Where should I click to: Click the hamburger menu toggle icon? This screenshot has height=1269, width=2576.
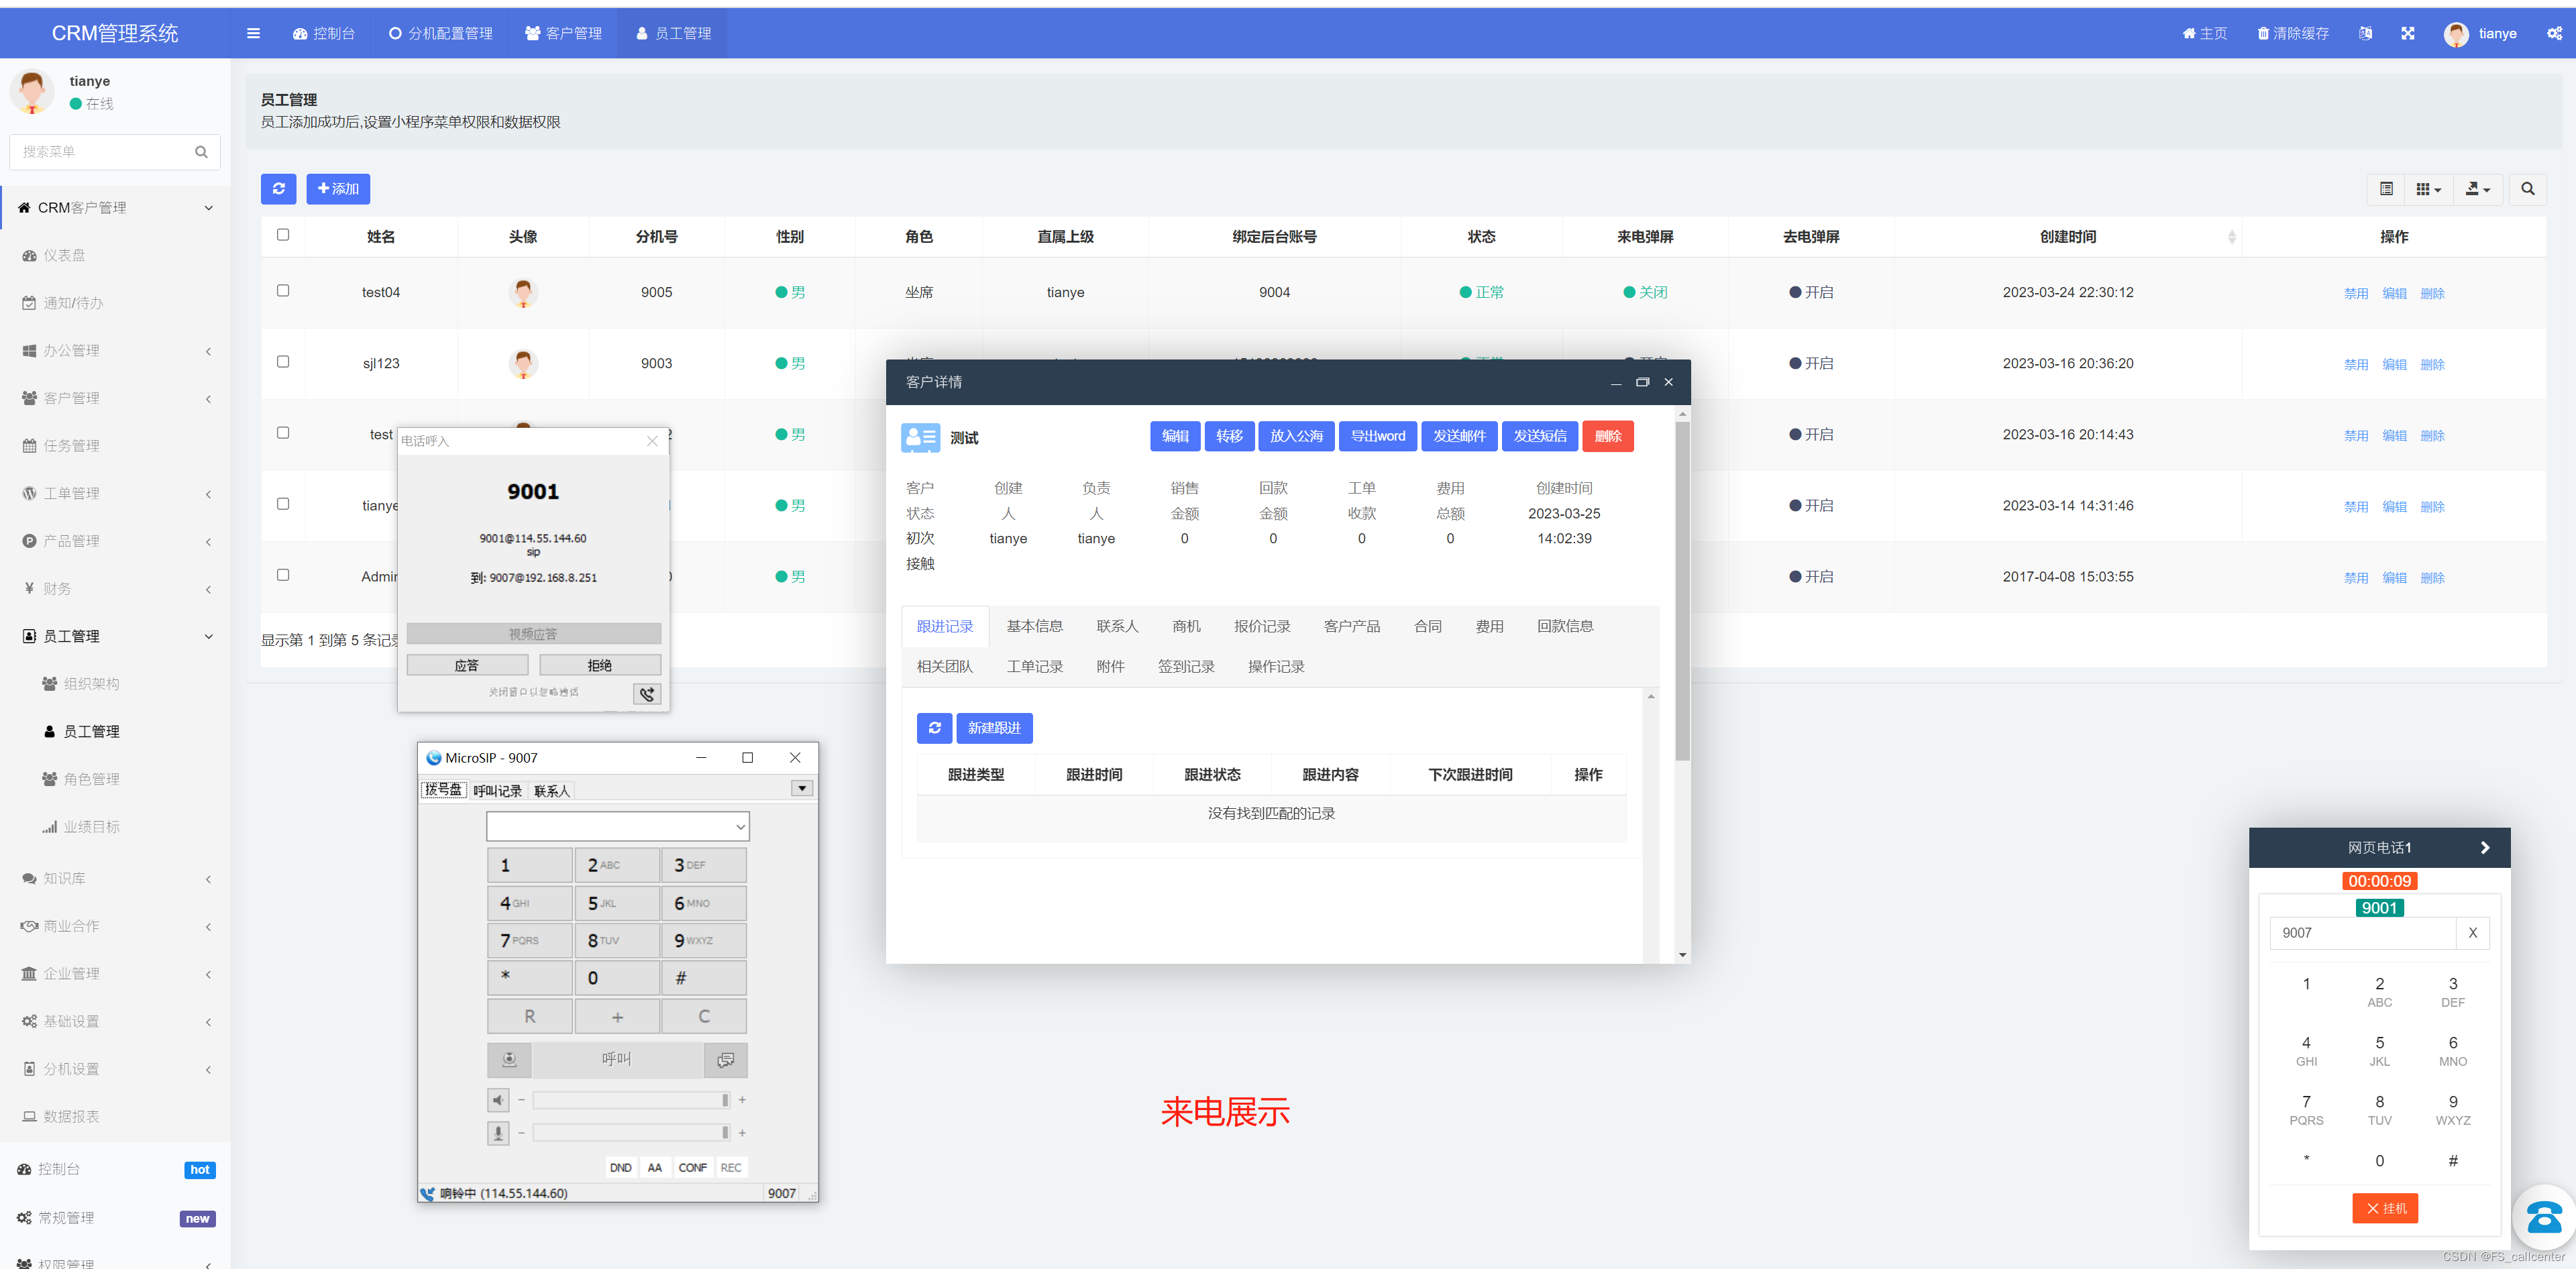(253, 33)
